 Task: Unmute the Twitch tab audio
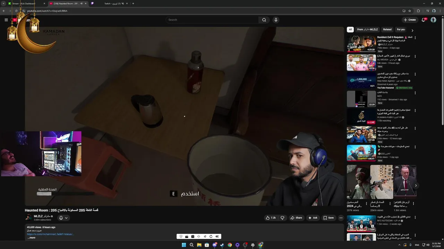[x=123, y=3]
